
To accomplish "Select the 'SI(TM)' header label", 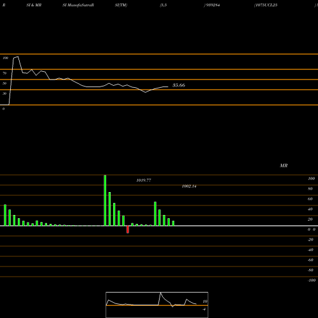I will click(121, 5).
